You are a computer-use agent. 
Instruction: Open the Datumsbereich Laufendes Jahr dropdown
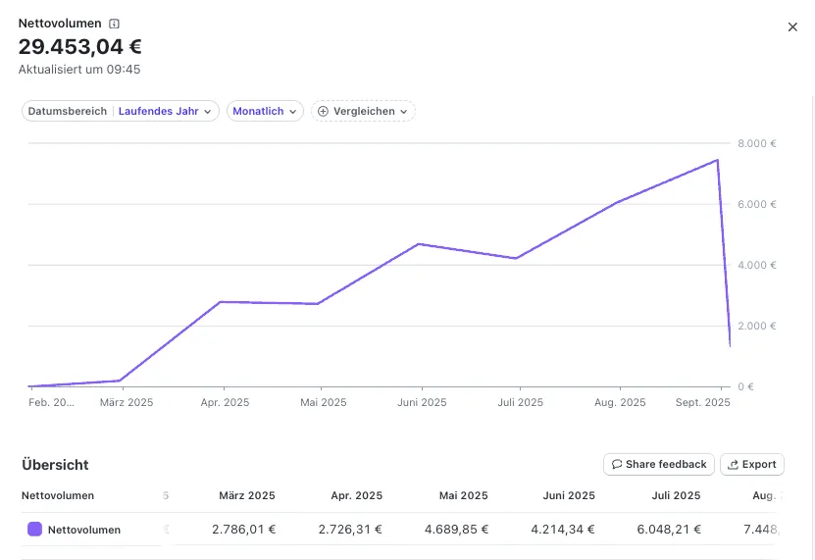[120, 112]
